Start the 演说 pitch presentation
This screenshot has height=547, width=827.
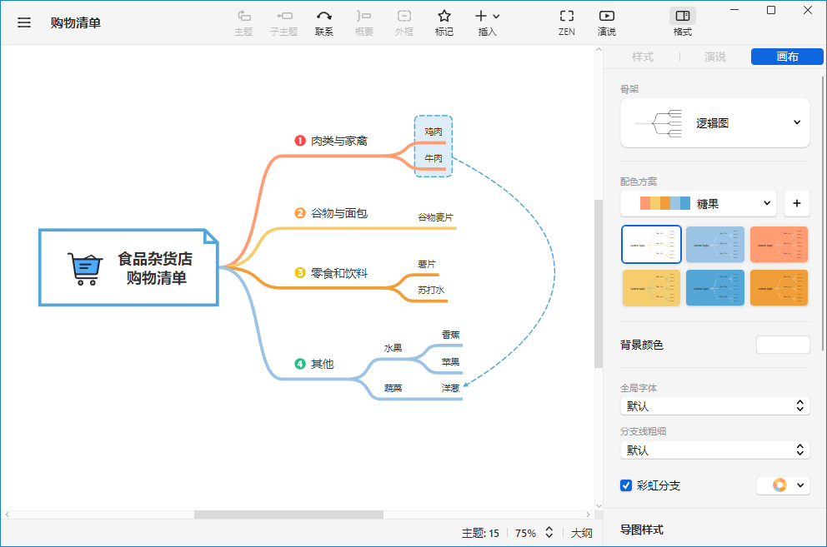click(607, 23)
